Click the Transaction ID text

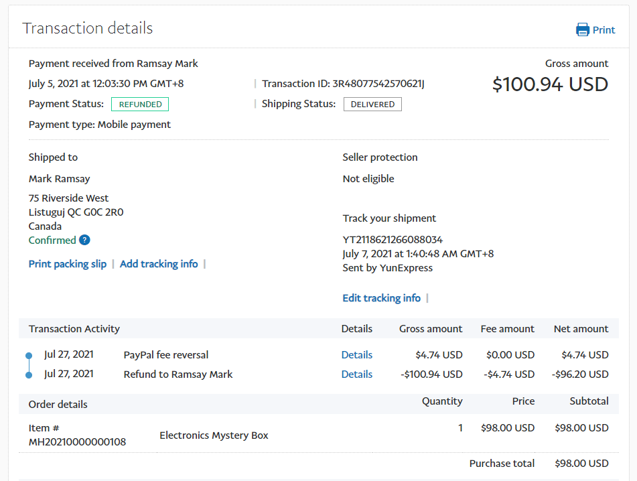click(x=343, y=84)
